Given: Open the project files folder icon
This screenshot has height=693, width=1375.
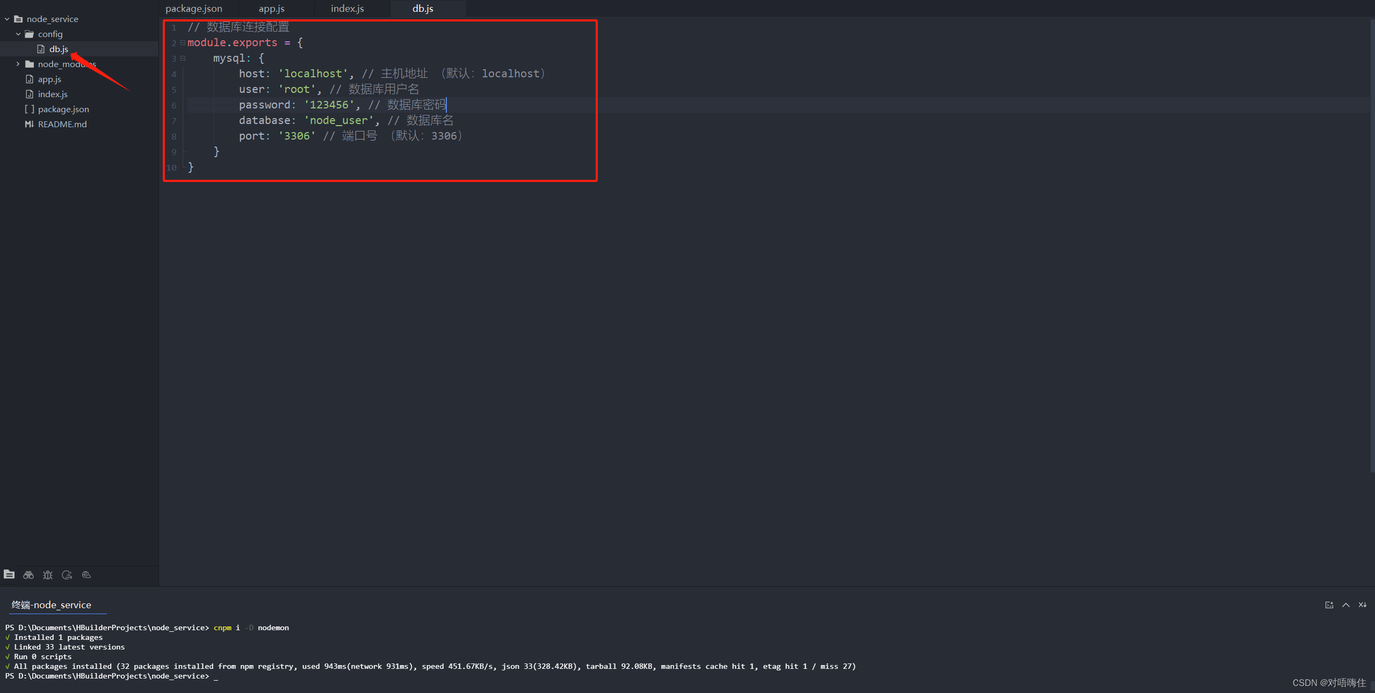Looking at the screenshot, I should point(9,574).
